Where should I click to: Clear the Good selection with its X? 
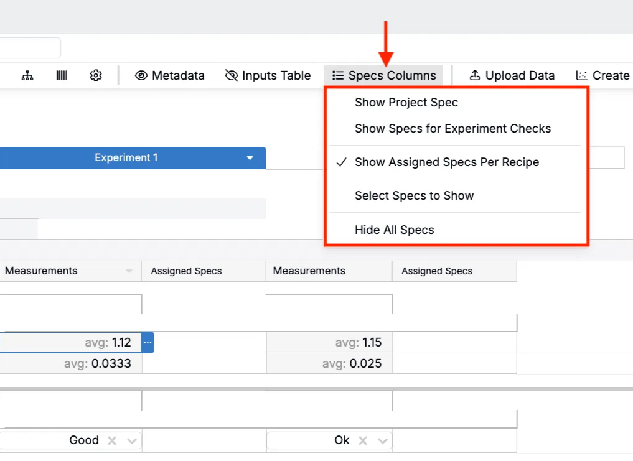click(112, 440)
